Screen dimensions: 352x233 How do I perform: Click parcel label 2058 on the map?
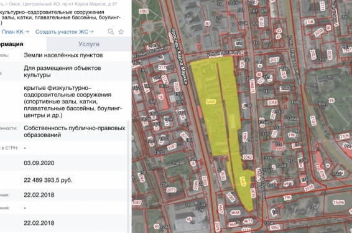(272, 103)
